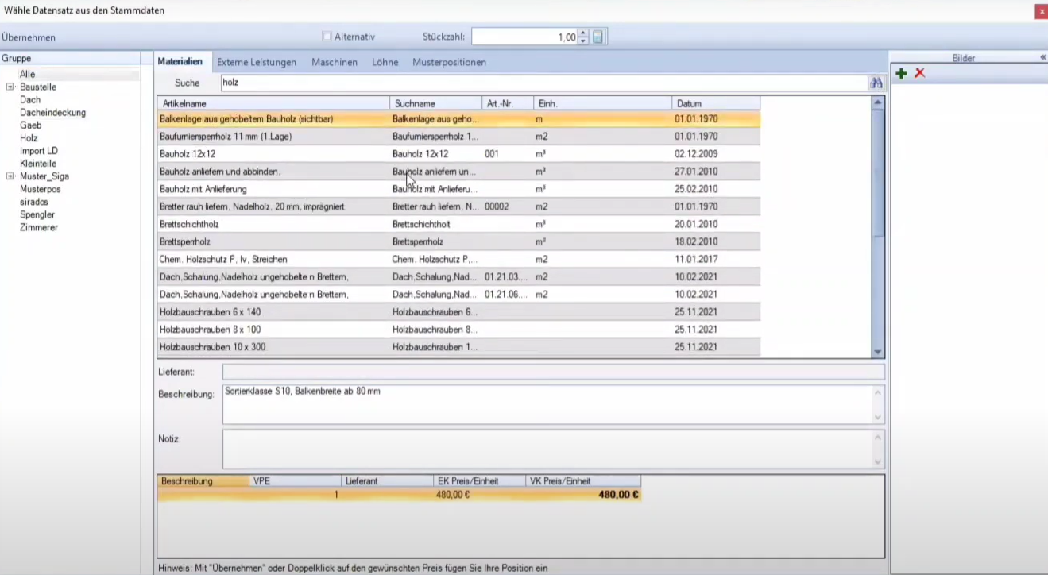This screenshot has height=575, width=1048.
Task: Select the Holzbauschrauben 10 x 300 row
Action: [458, 347]
